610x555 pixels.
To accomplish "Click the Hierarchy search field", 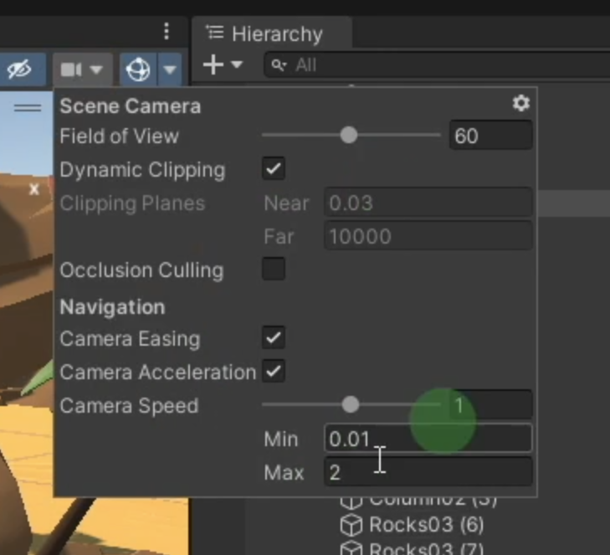I will (x=437, y=65).
